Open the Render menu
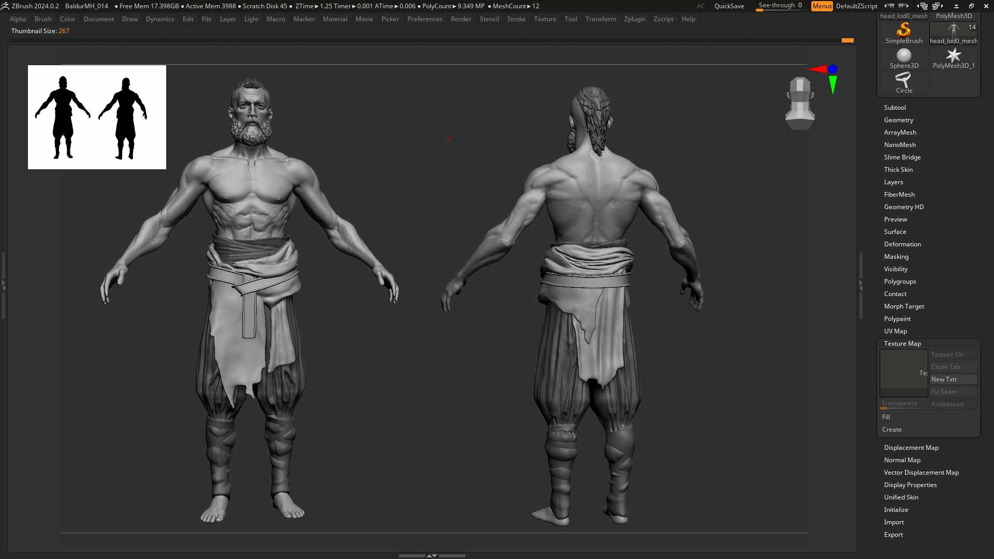 coord(460,19)
